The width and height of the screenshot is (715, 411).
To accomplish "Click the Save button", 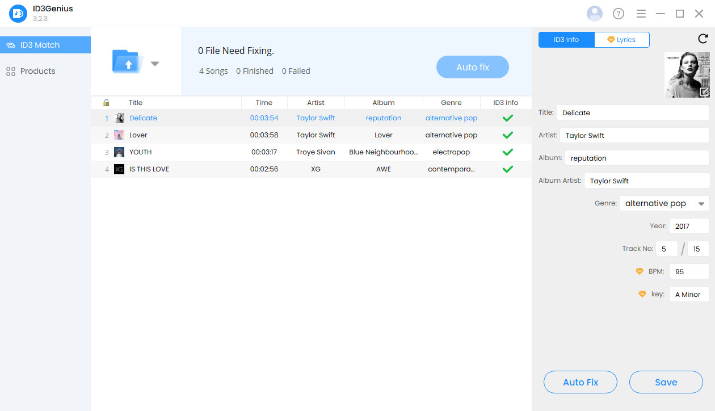I will (x=666, y=382).
